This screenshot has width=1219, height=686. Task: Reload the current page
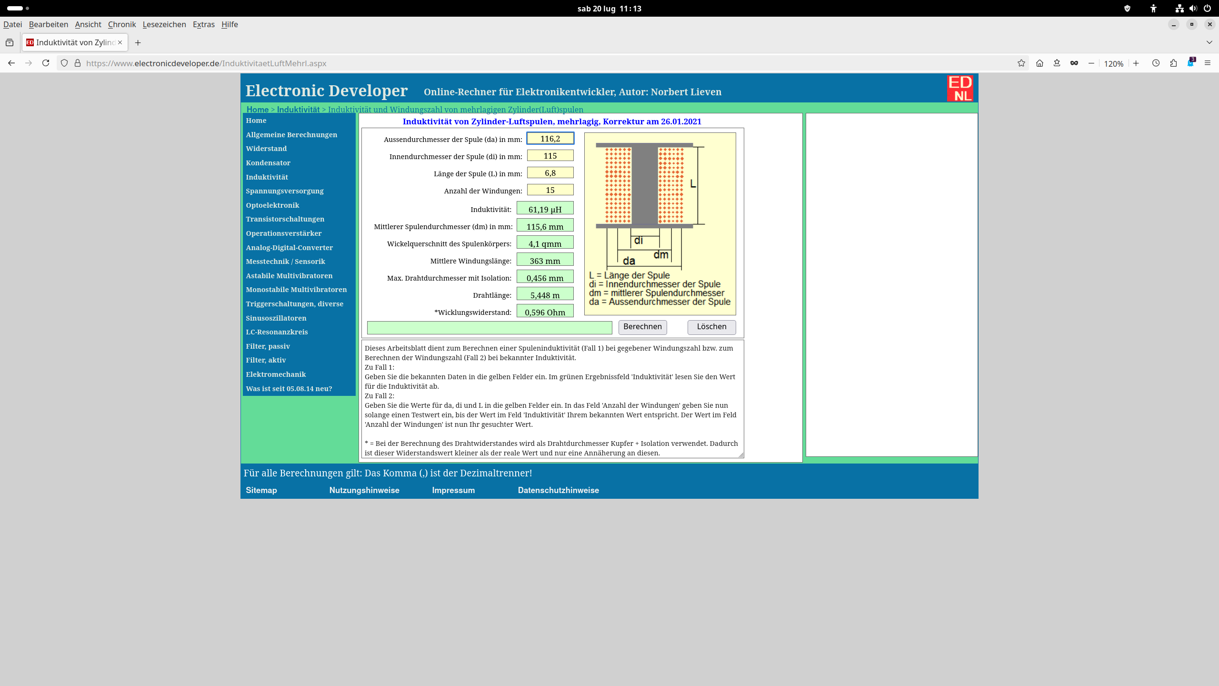pyautogui.click(x=46, y=63)
